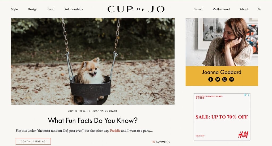Click the Continue Reading button

point(33,141)
